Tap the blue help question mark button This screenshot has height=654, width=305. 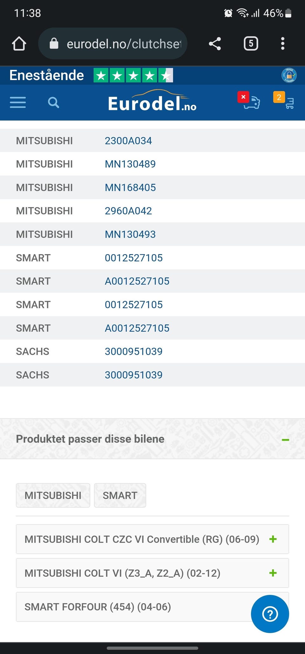[x=270, y=614]
